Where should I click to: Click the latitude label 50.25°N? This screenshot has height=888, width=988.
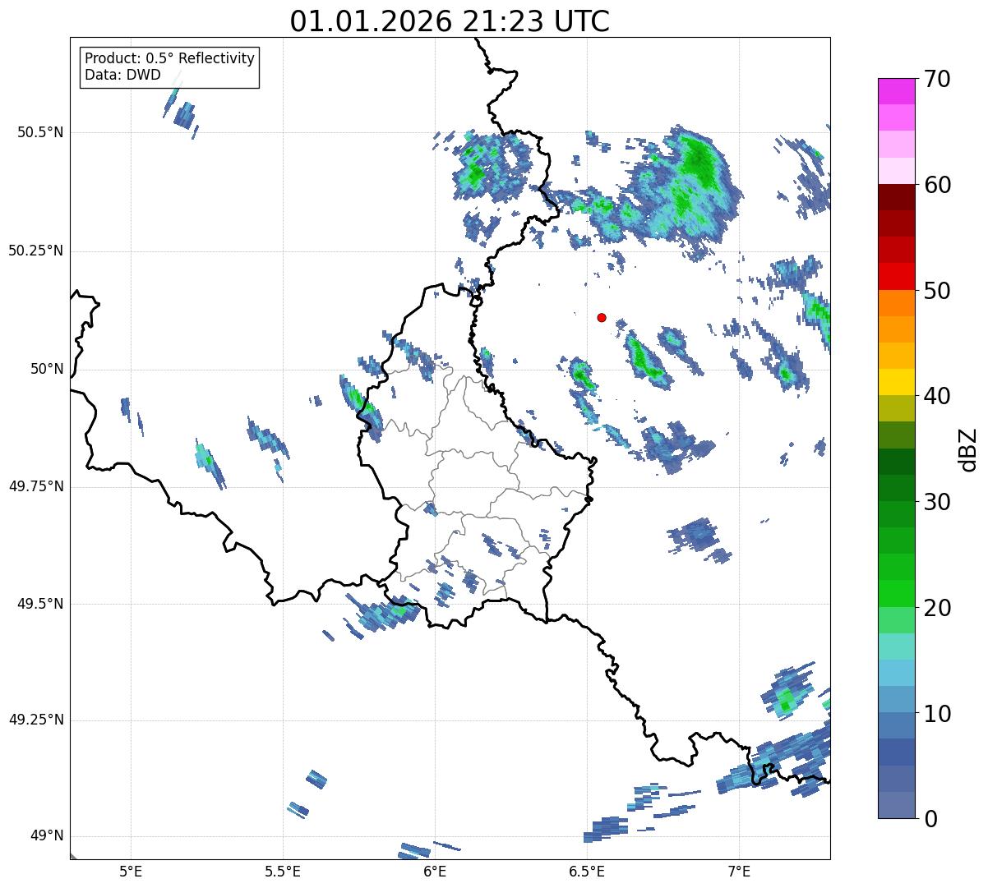(36, 251)
